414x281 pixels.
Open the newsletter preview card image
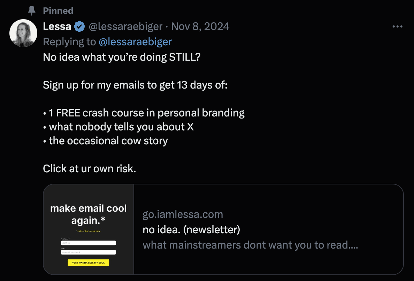point(89,229)
